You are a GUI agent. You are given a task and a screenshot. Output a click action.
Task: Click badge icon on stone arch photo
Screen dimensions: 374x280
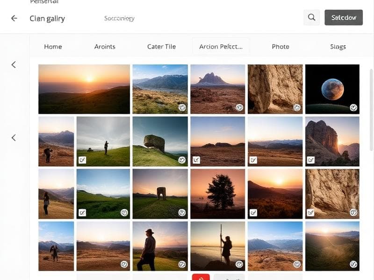(x=182, y=212)
